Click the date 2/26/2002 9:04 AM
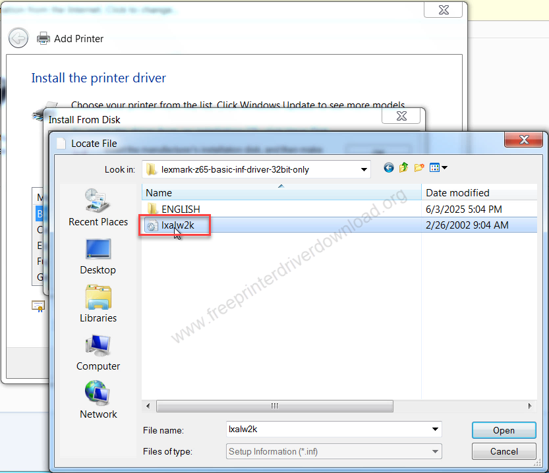 [x=467, y=225]
